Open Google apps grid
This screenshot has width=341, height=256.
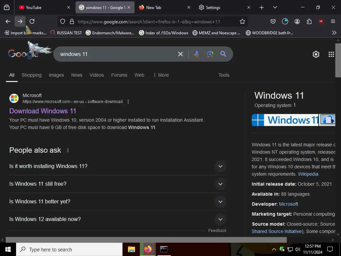point(331,54)
